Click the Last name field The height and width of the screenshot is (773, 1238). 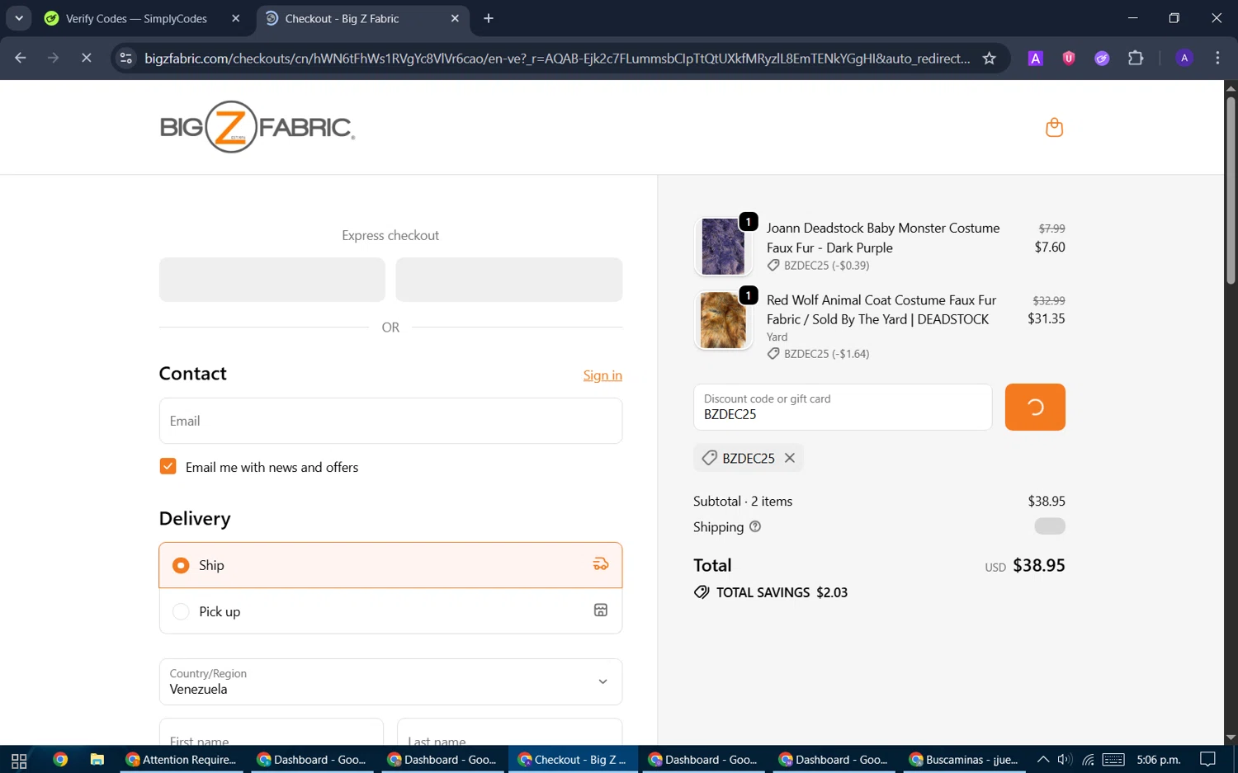(509, 732)
